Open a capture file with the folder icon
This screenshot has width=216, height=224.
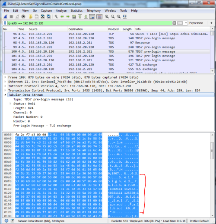tap(31, 16)
